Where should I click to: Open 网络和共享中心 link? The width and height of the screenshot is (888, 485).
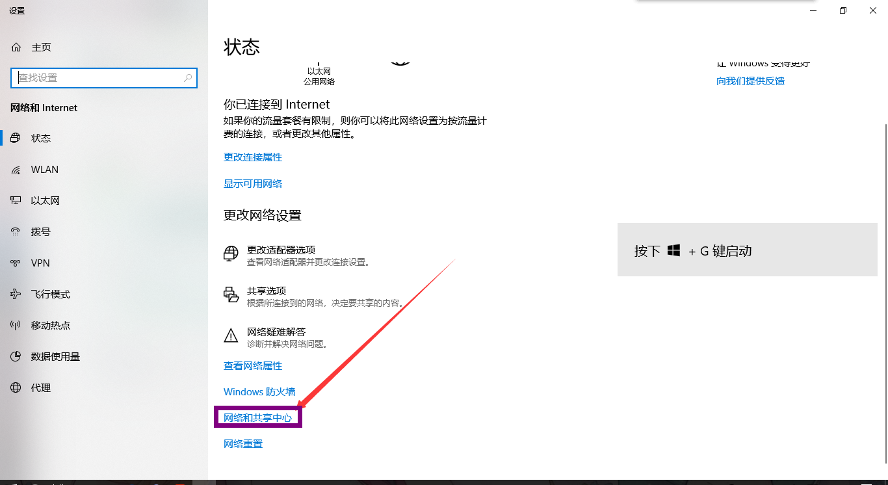point(258,418)
